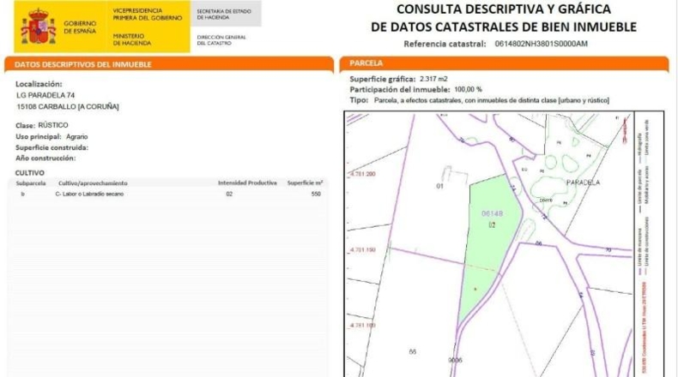Image resolution: width=678 pixels, height=377 pixels.
Task: Click the 'Tipo:' parcel description text
Action: 492,100
